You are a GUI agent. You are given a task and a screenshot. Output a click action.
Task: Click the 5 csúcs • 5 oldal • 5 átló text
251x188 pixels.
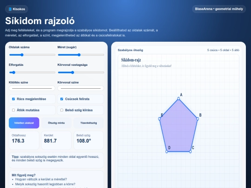click(x=223, y=50)
